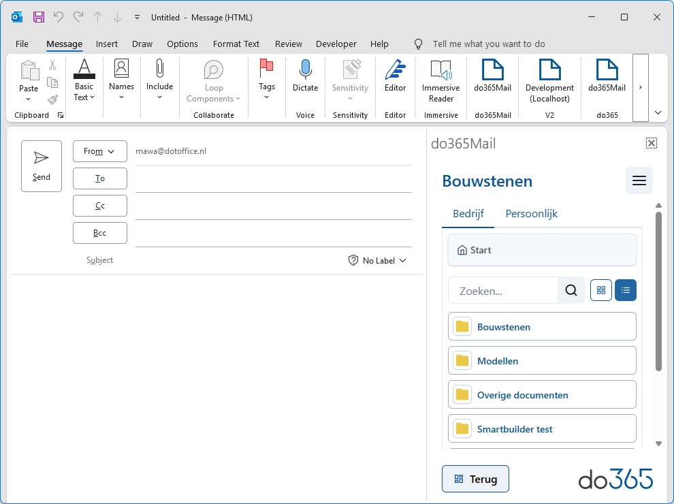Switch to the Message ribbon tab

[64, 44]
